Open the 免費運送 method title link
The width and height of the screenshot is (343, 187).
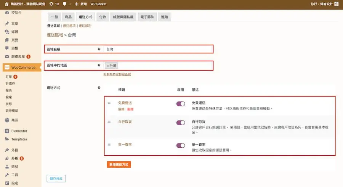click(x=125, y=103)
